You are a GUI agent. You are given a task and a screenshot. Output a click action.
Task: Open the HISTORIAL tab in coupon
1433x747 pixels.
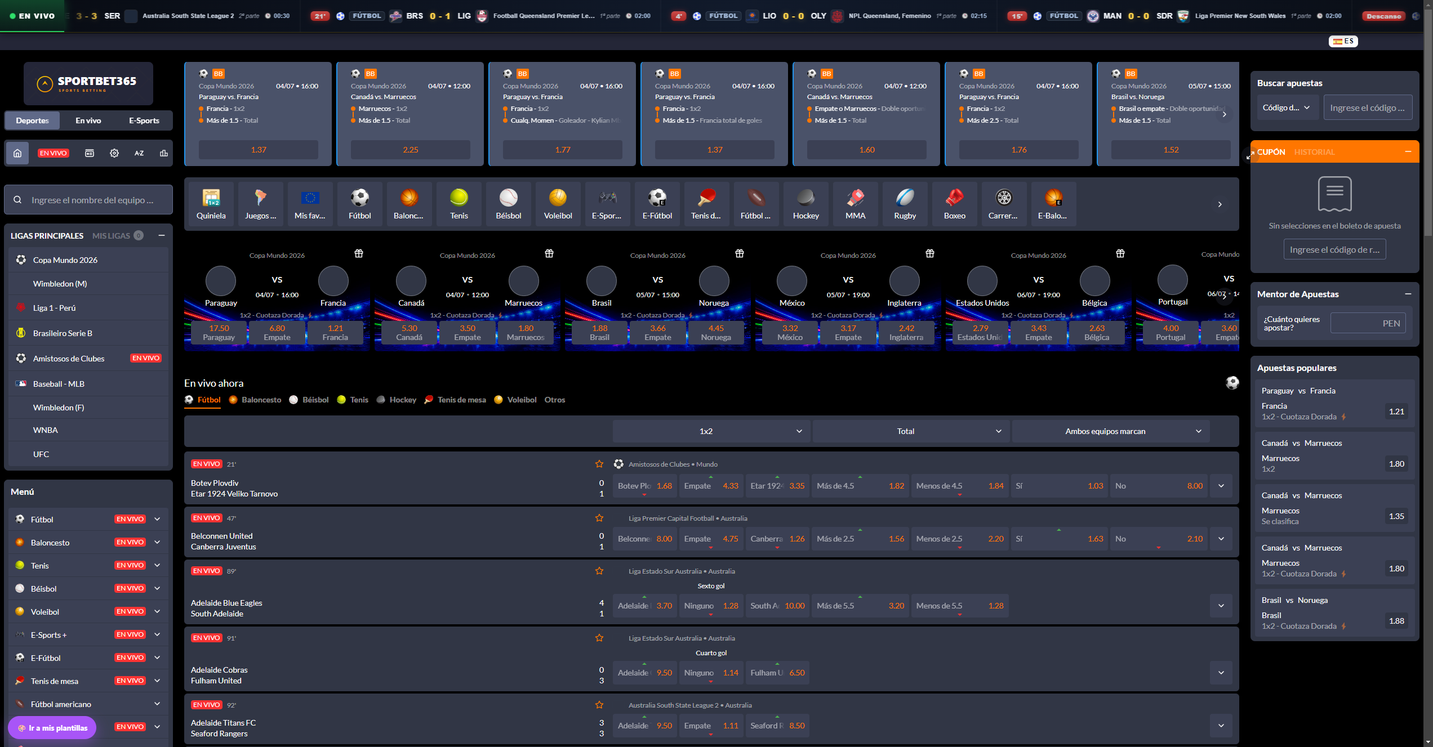click(x=1314, y=152)
